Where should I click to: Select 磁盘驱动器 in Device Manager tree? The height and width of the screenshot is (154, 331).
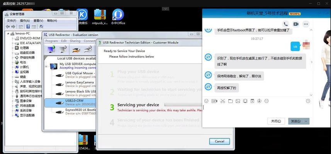[27, 53]
